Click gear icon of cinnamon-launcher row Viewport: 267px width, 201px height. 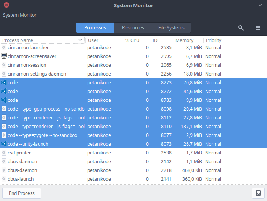(4, 48)
